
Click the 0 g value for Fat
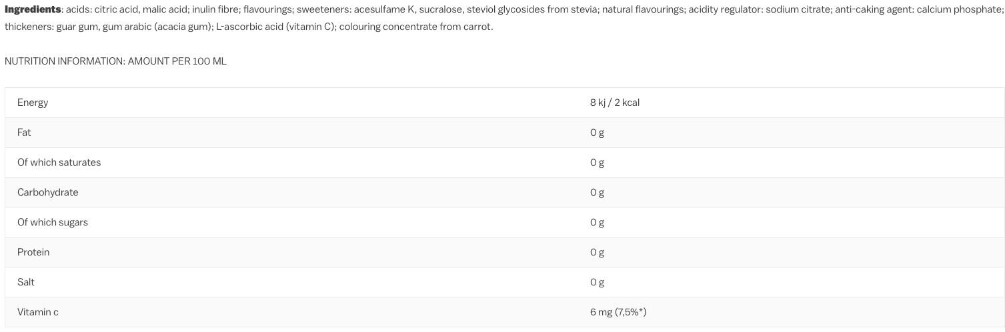(x=597, y=132)
